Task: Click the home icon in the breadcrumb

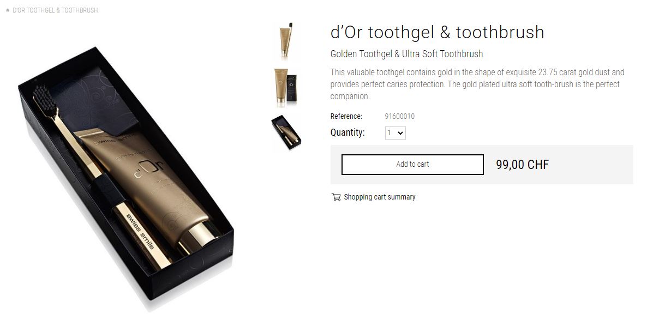Action: 8,10
